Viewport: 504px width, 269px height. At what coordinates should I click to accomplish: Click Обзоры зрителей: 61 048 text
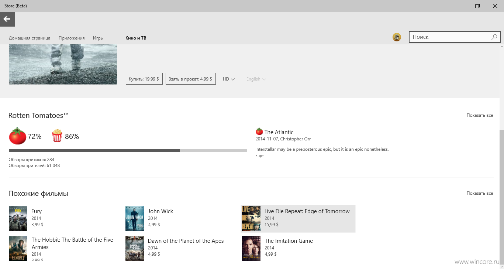click(34, 166)
